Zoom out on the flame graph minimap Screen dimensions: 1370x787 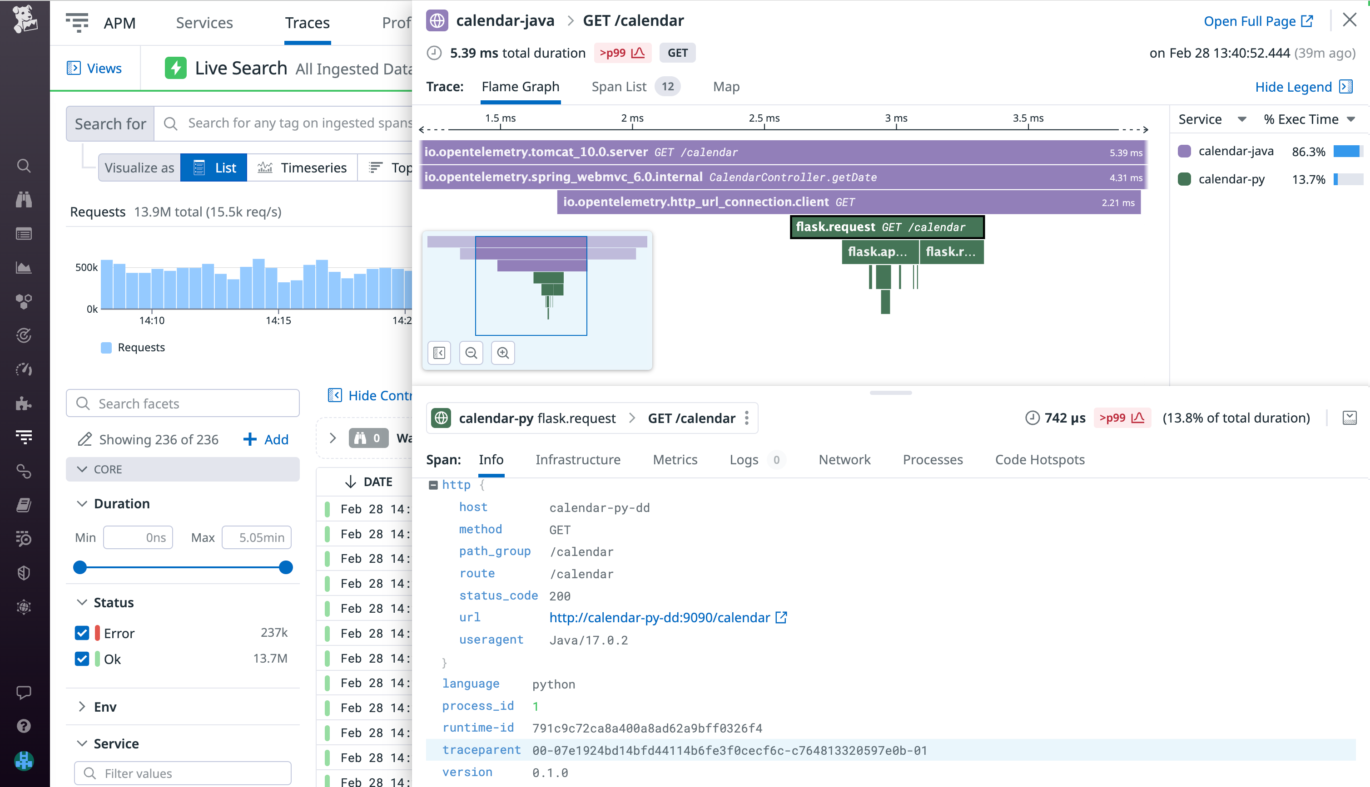471,352
